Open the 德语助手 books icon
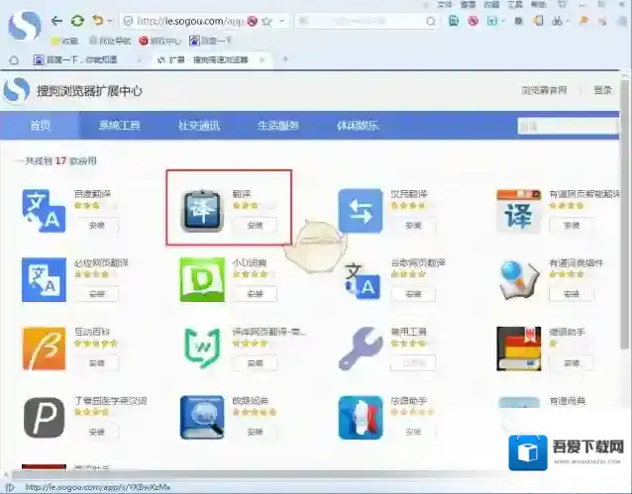 (x=519, y=348)
